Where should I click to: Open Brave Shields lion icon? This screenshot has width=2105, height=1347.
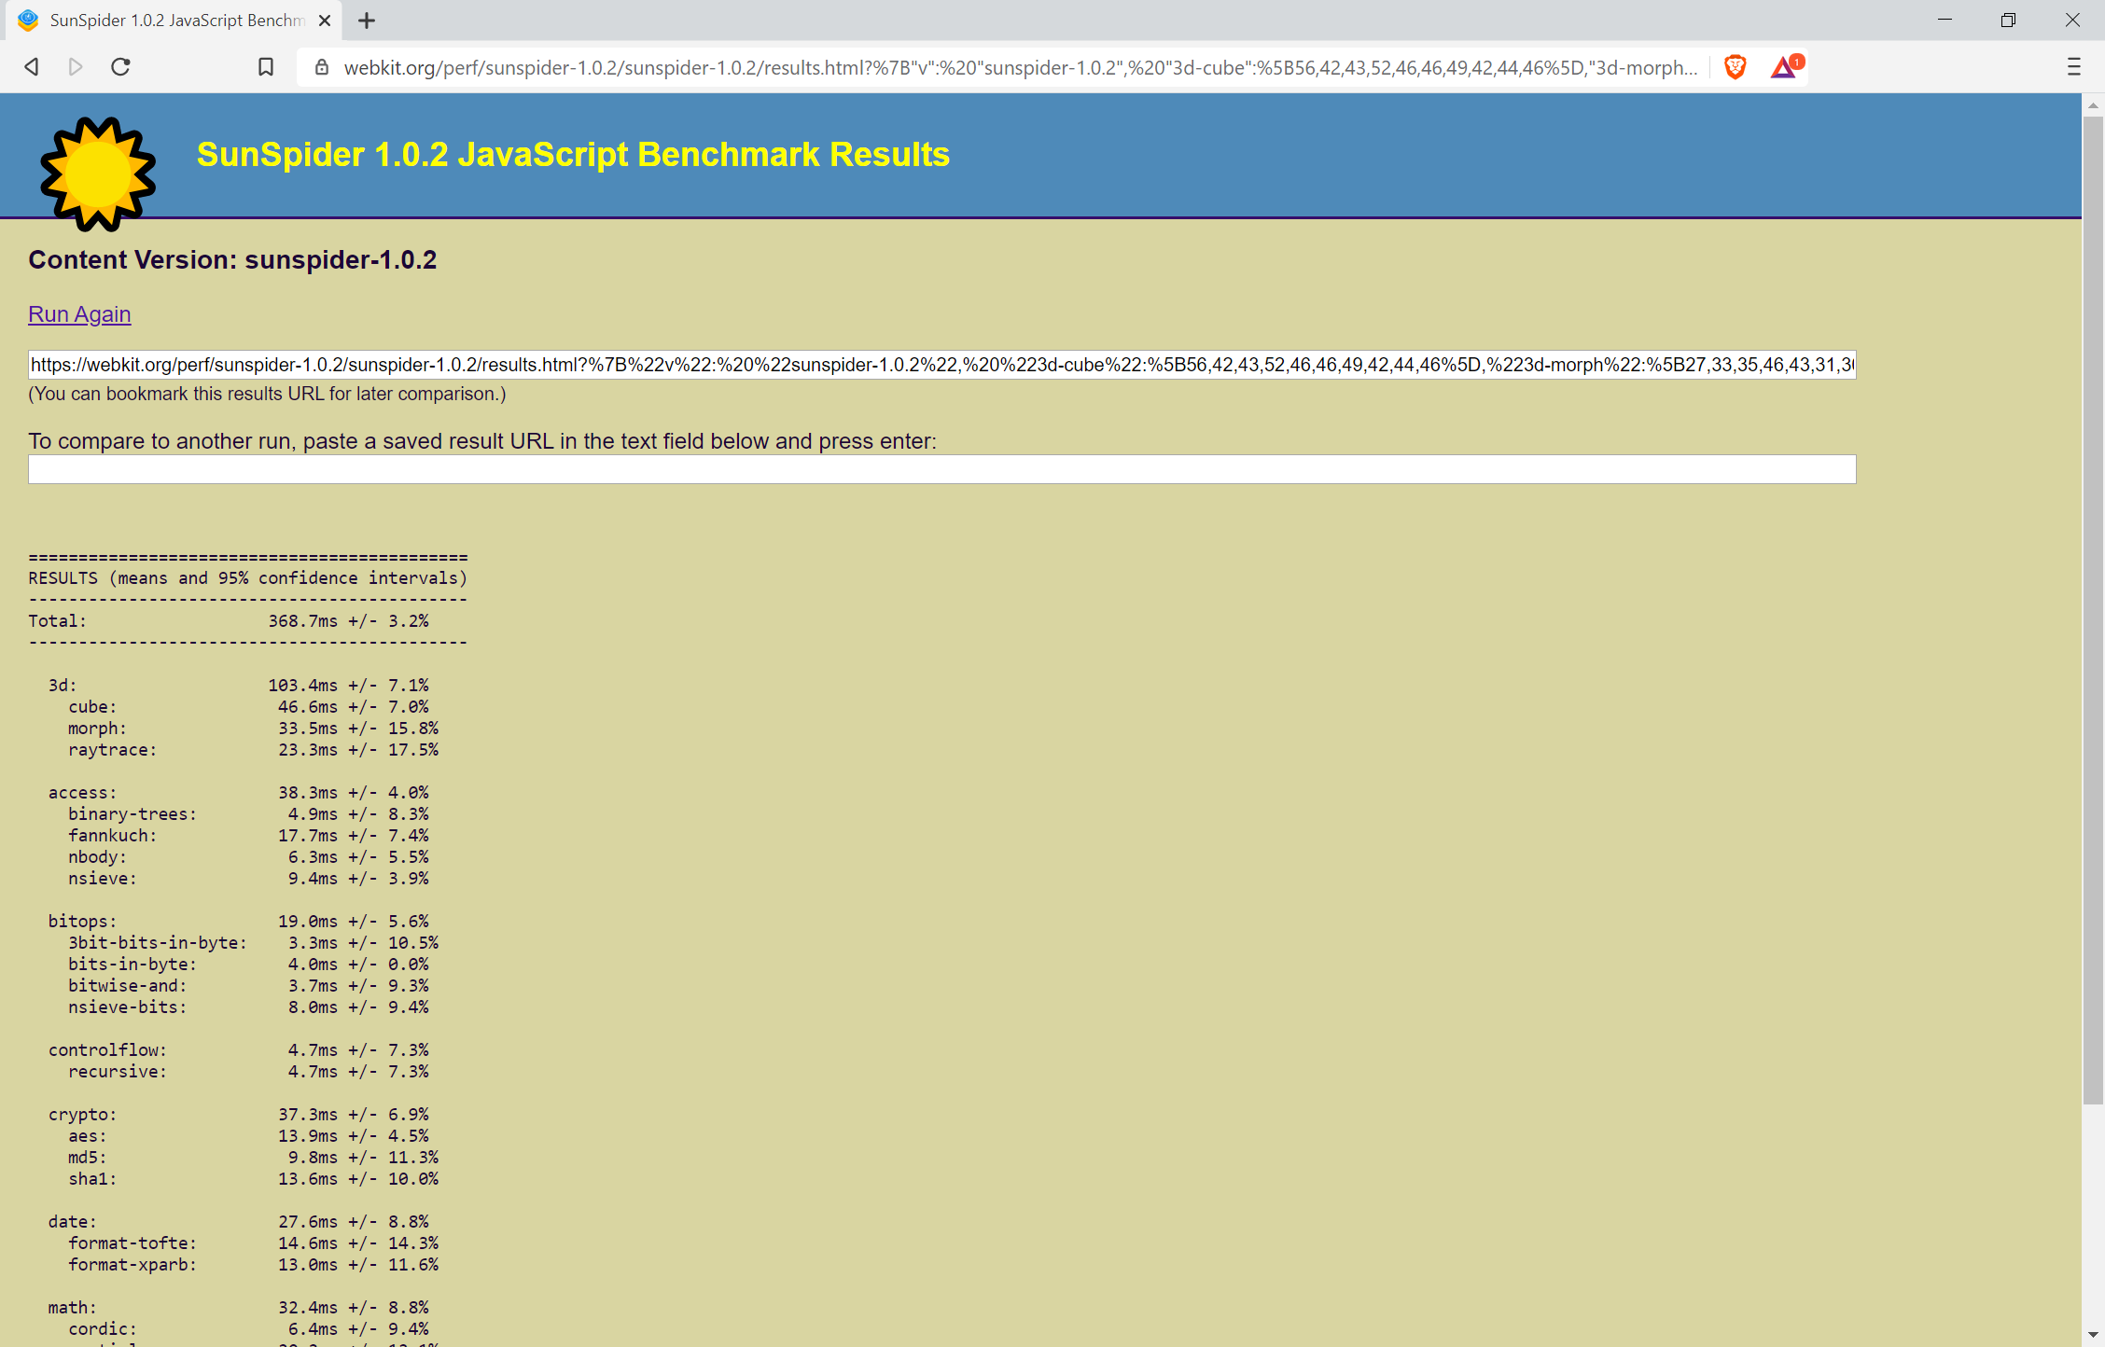(x=1735, y=67)
